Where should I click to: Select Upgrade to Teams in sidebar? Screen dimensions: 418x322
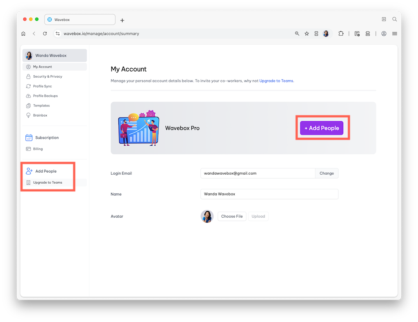click(55, 182)
